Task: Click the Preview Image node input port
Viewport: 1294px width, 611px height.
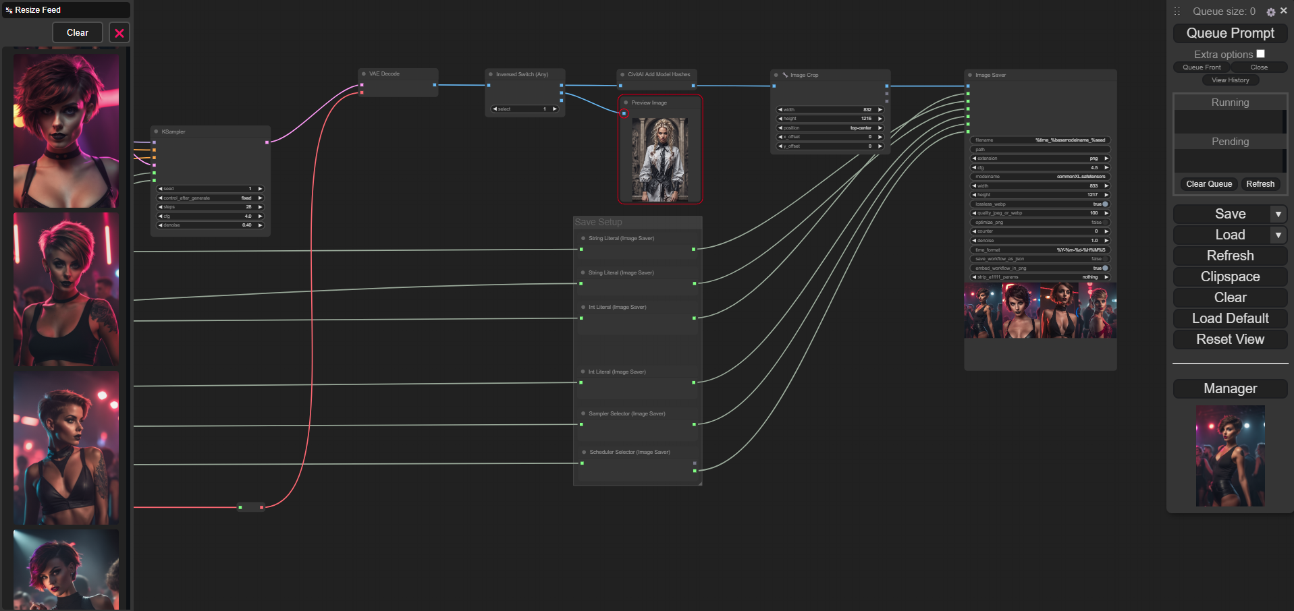Action: [624, 113]
